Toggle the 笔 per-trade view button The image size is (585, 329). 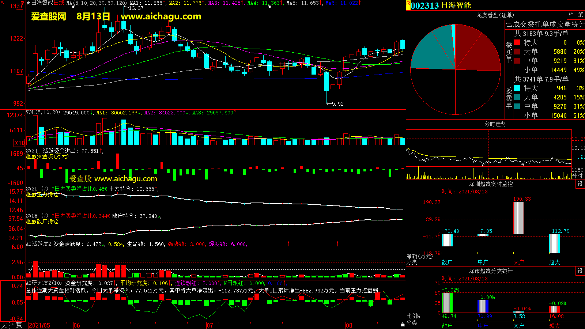[x=580, y=15]
